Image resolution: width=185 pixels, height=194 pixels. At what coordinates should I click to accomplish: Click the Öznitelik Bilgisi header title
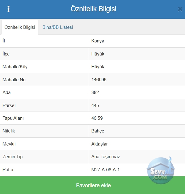(93, 9)
